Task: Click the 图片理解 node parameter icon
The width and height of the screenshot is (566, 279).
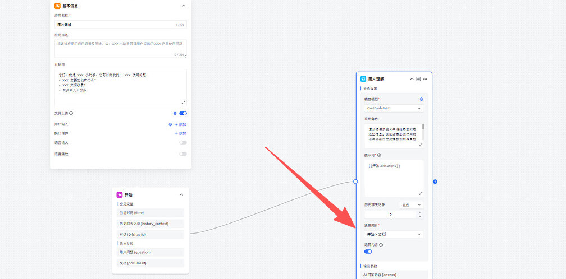Action: pyautogui.click(x=419, y=79)
